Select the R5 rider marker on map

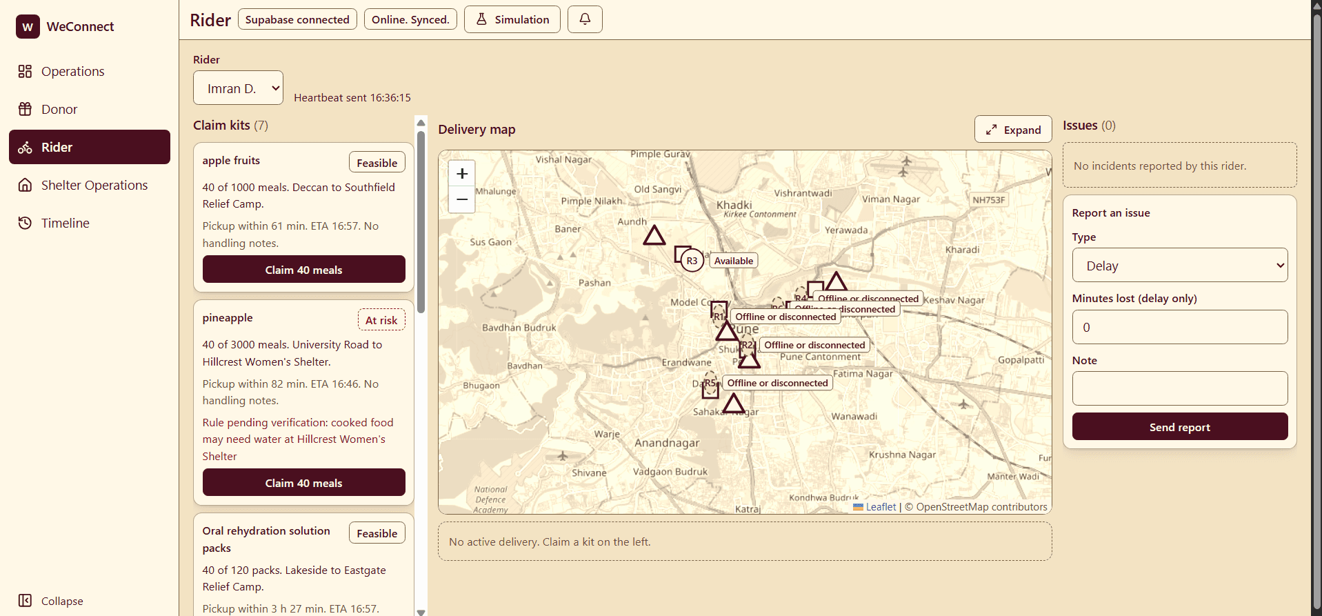pyautogui.click(x=710, y=383)
